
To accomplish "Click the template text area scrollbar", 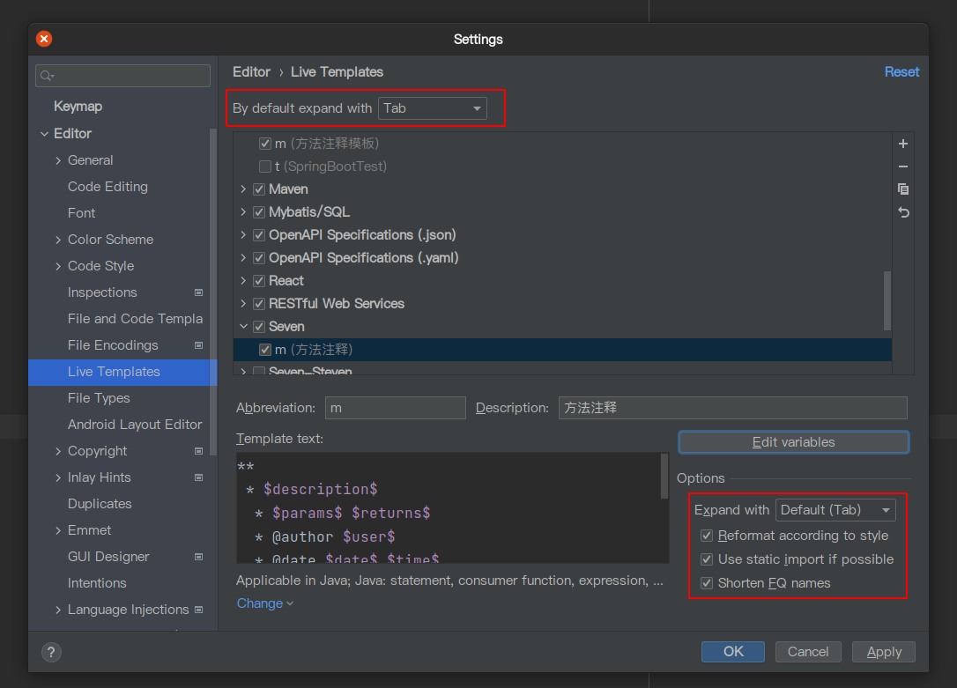I will pos(664,477).
